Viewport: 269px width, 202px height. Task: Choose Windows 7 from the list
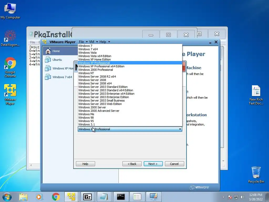pos(130,46)
